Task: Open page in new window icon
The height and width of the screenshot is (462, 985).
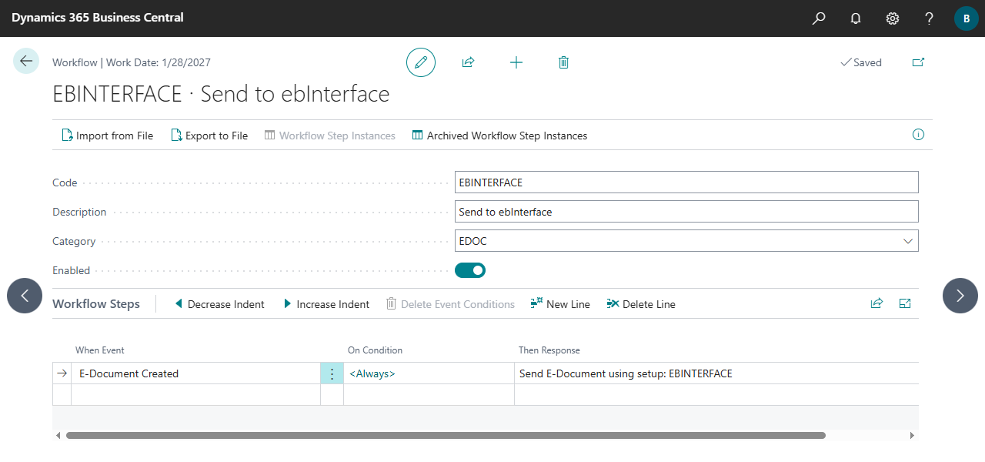Action: pos(918,62)
